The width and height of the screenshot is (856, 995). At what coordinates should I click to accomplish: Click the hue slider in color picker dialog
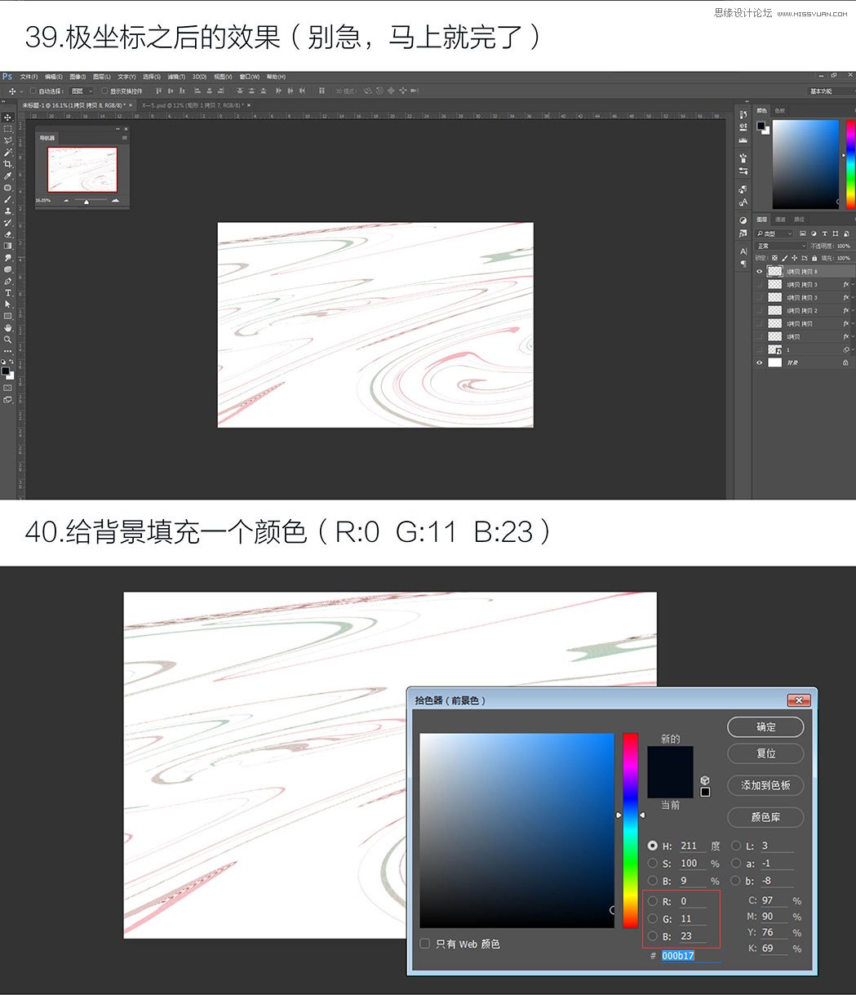tap(630, 830)
